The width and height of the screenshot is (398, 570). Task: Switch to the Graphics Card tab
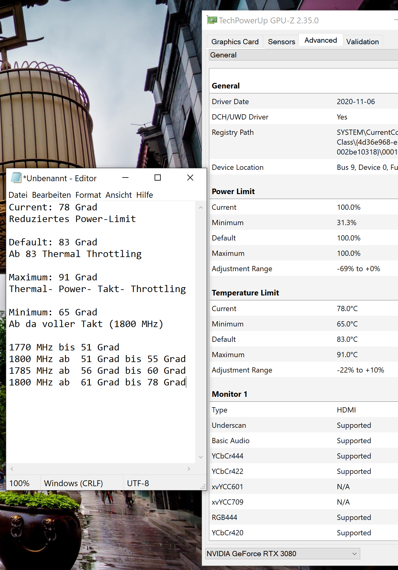tap(235, 42)
